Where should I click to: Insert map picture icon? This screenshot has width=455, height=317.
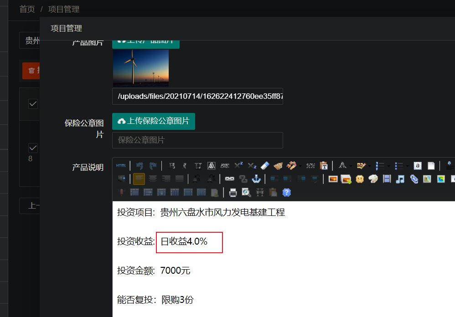pos(427,179)
